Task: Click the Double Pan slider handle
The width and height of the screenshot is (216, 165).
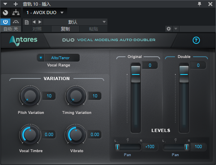Action: coord(187,147)
